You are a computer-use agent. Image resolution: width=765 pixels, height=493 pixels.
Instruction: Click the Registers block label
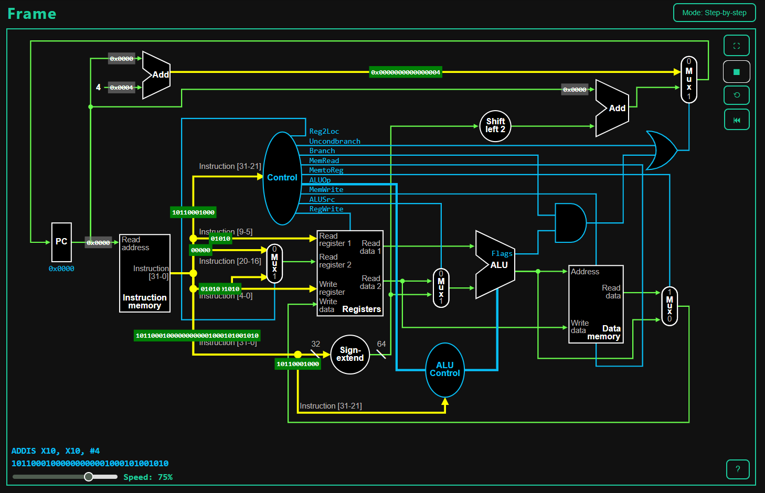[362, 309]
